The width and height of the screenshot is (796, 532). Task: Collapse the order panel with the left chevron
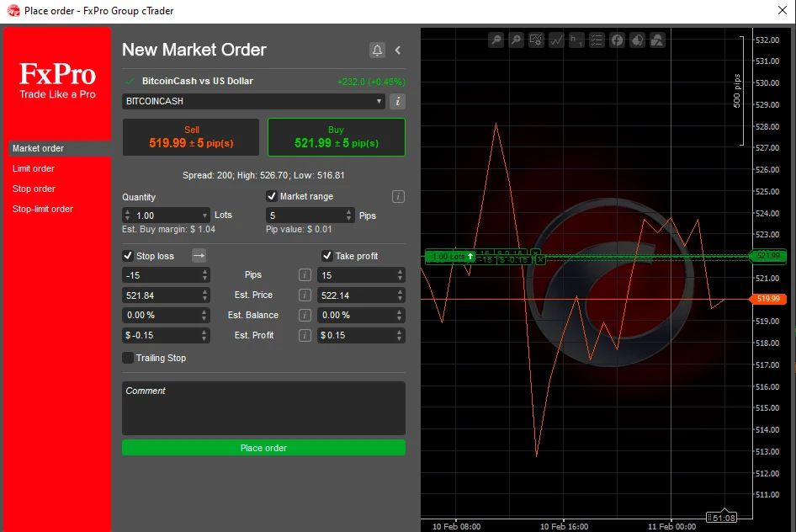397,50
